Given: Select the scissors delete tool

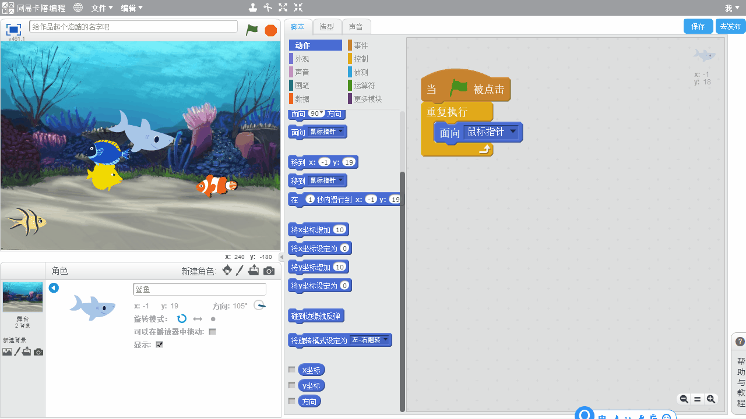Looking at the screenshot, I should pos(268,8).
